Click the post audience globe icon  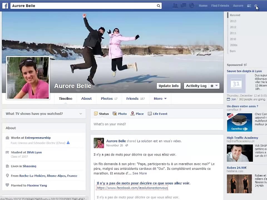(127, 145)
